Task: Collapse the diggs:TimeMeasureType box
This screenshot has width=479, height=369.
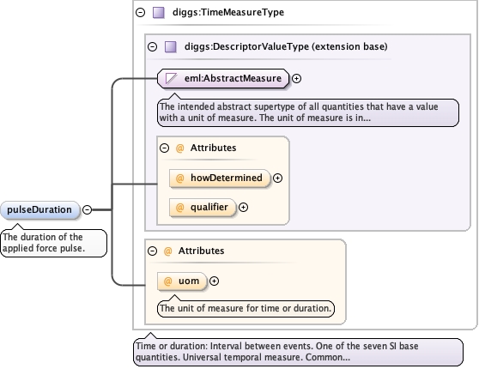Action: [140, 13]
